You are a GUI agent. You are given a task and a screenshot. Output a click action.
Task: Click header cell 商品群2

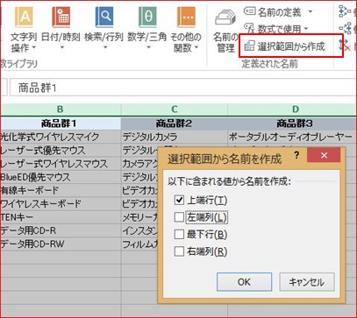click(x=175, y=124)
